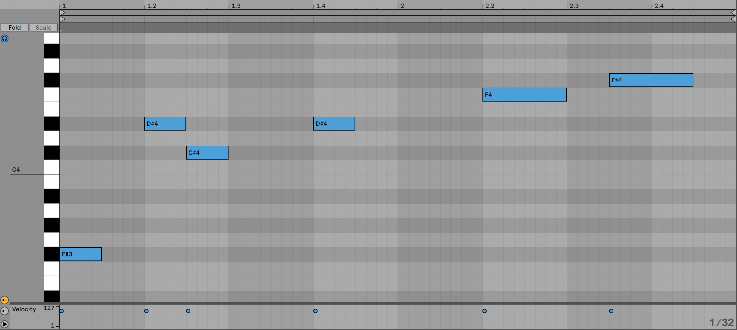The image size is (737, 330).
Task: Play the E4 white piano key
Action: tap(52, 109)
